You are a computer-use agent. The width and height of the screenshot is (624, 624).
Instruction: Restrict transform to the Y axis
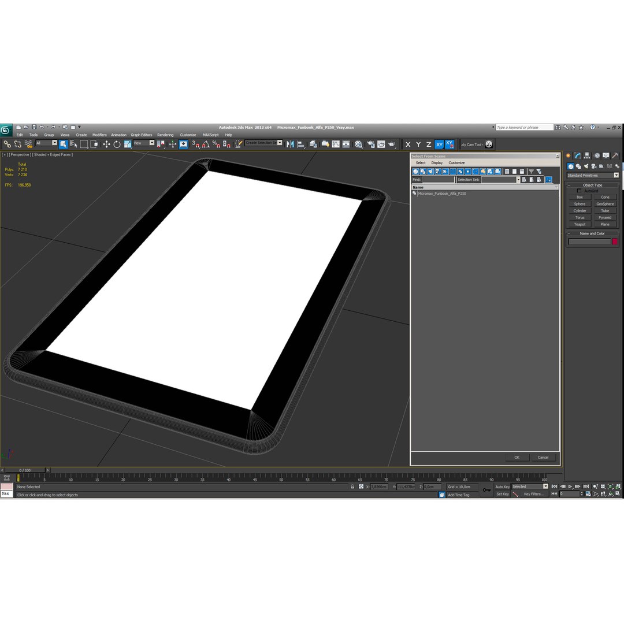418,144
